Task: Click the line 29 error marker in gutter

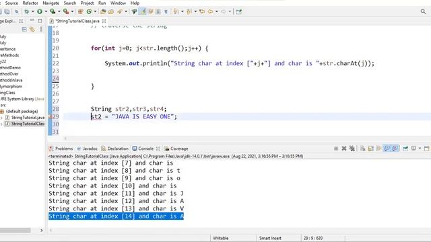Action: (x=50, y=116)
